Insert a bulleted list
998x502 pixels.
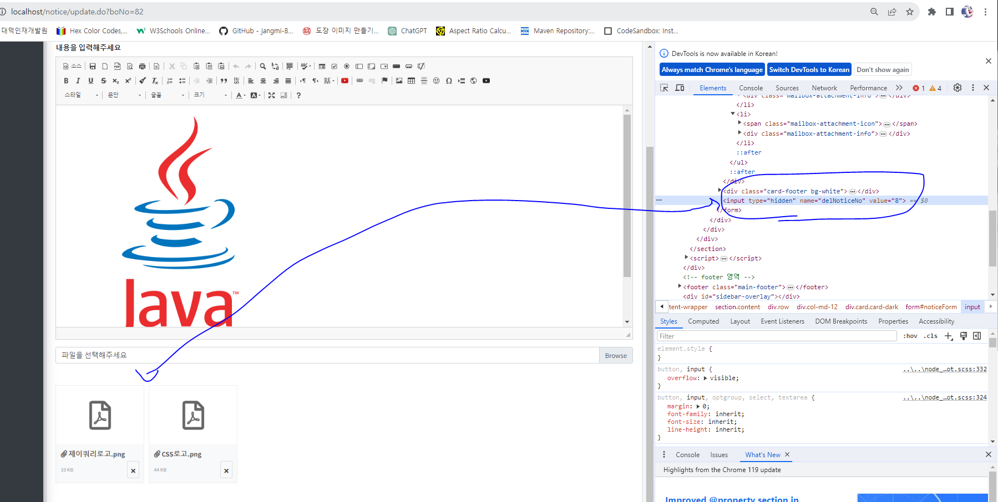tap(182, 81)
